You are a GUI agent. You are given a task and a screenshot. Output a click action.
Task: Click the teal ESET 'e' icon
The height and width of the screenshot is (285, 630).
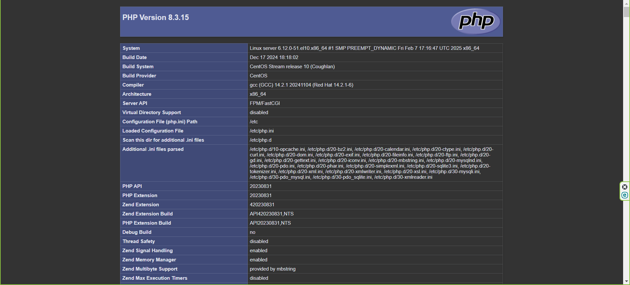[625, 195]
